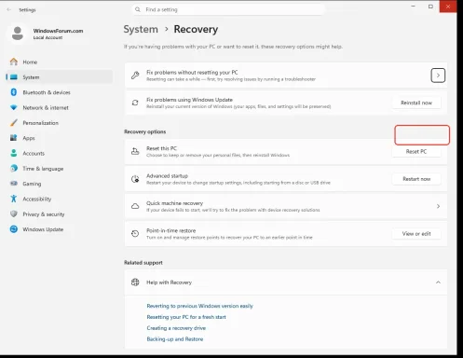The height and width of the screenshot is (358, 463).
Task: Click the Windows Update circular arrows icon
Action: 14,229
